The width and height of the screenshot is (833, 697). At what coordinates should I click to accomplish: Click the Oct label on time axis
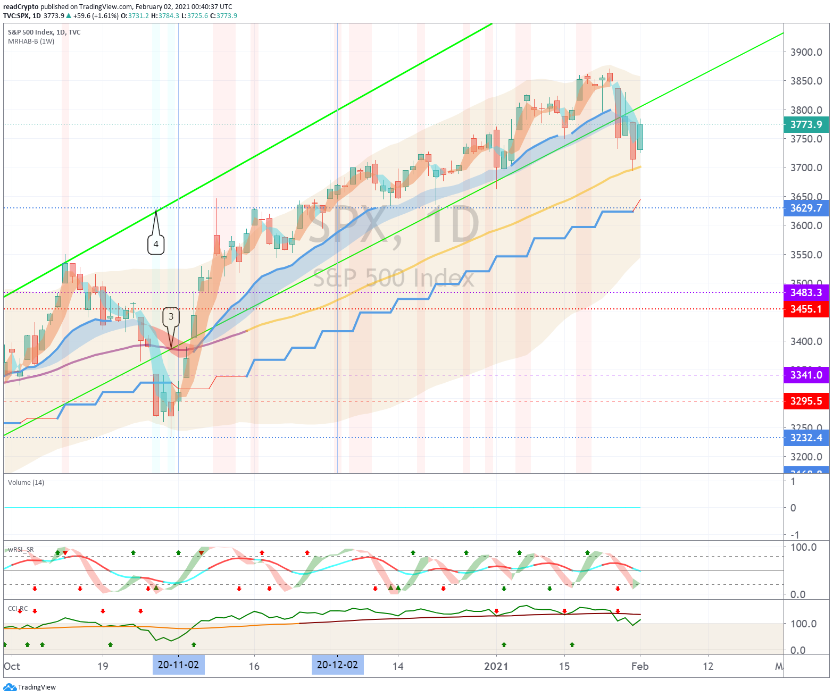pos(12,666)
